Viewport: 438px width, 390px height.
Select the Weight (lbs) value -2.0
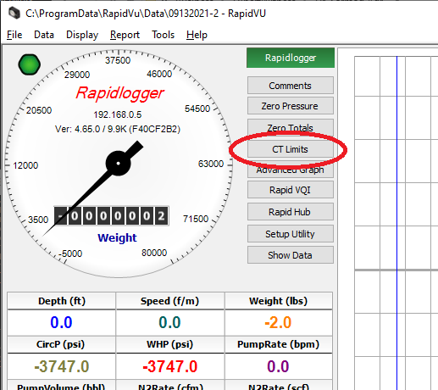click(x=278, y=322)
